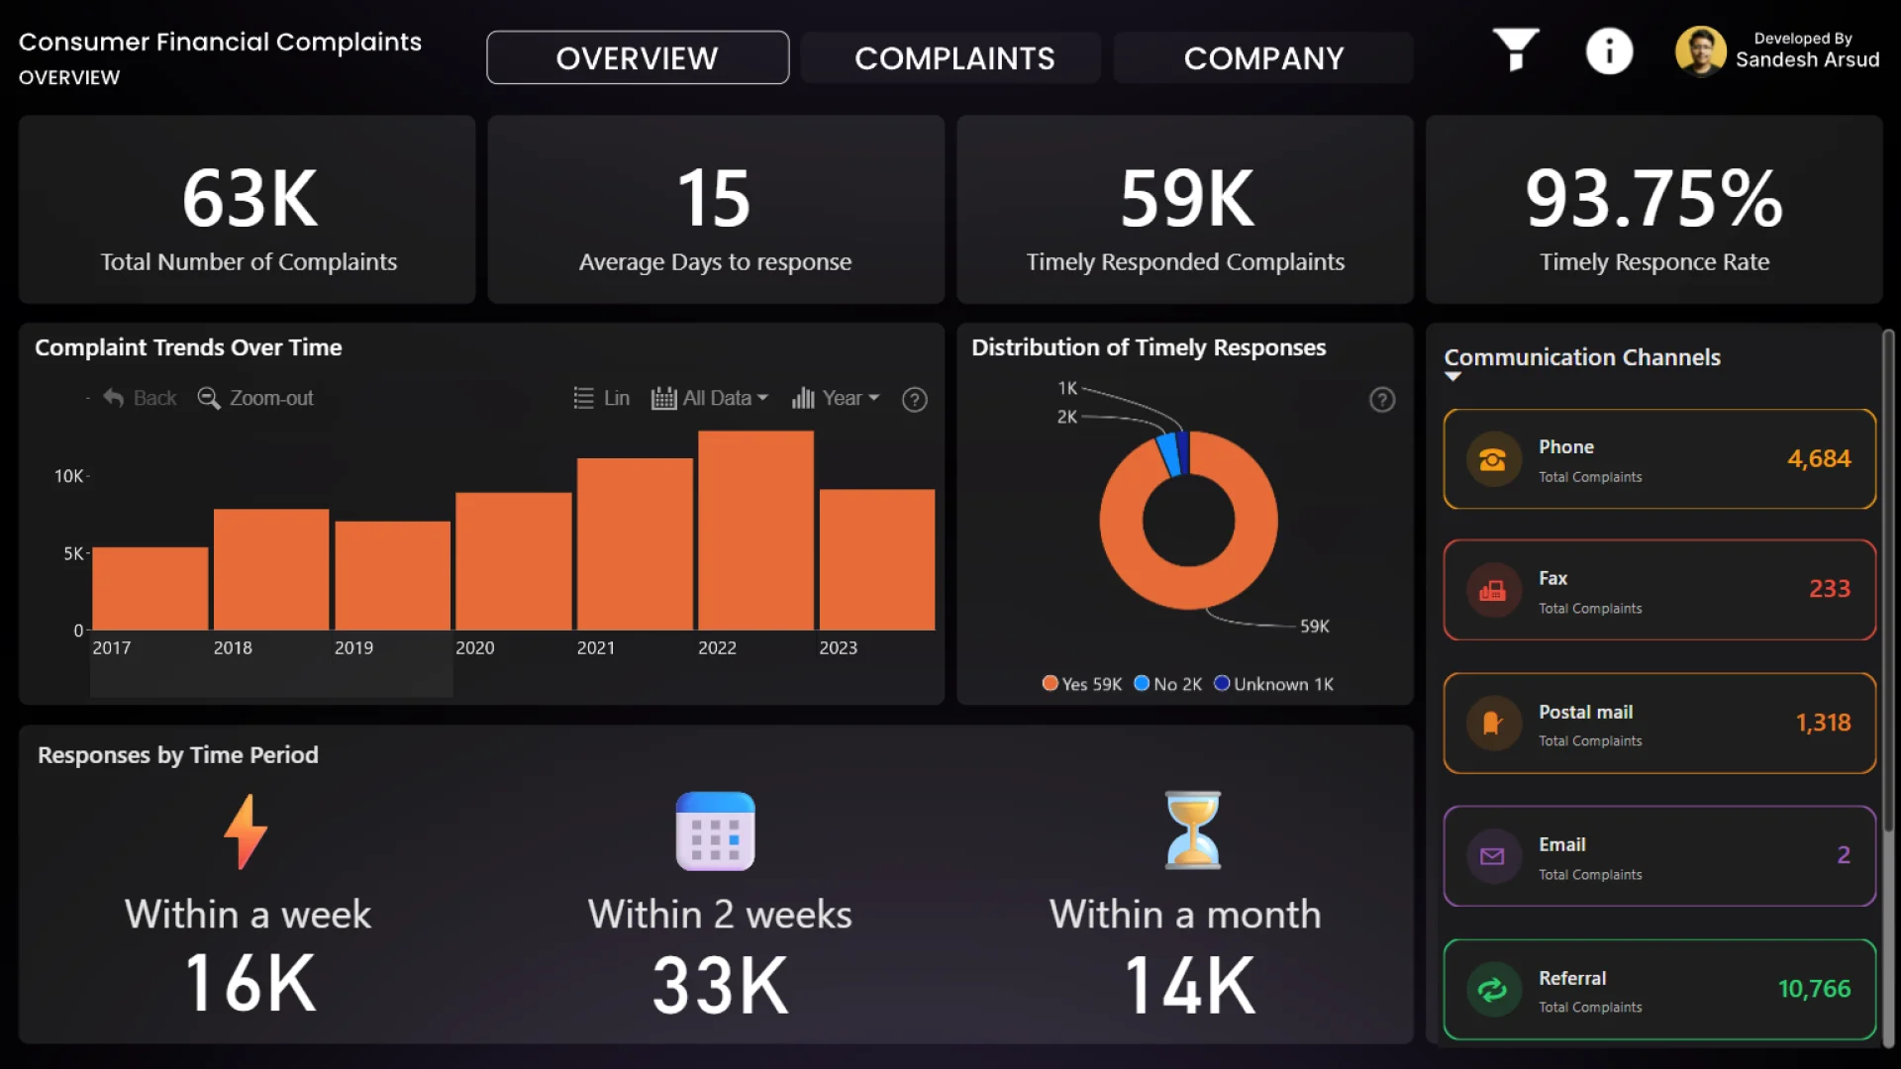This screenshot has width=1901, height=1069.
Task: Click the Email envelope icon
Action: click(x=1492, y=856)
